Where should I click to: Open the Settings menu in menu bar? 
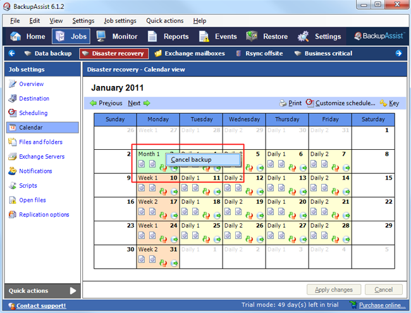tap(83, 21)
